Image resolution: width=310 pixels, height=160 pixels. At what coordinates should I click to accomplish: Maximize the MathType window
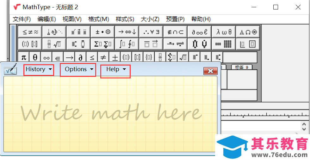coord(276,7)
